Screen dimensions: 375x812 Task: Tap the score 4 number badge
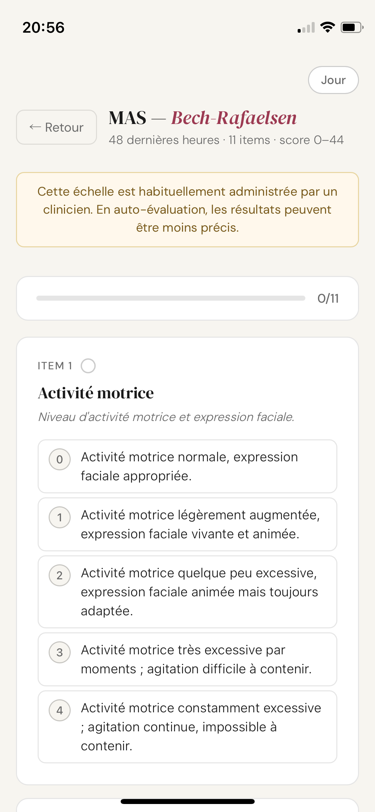pyautogui.click(x=60, y=710)
